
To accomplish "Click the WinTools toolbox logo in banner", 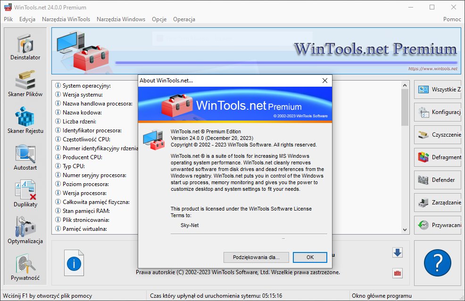I will pyautogui.click(x=83, y=51).
